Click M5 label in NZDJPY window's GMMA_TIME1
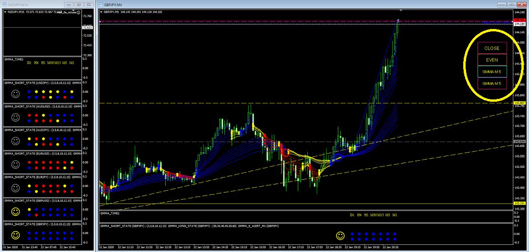 coord(65,63)
